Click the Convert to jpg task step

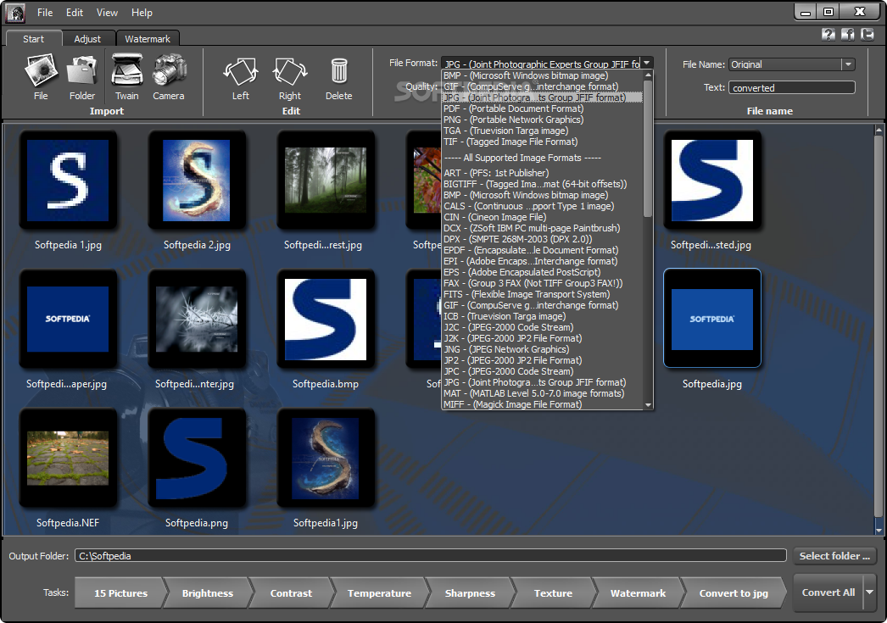734,593
